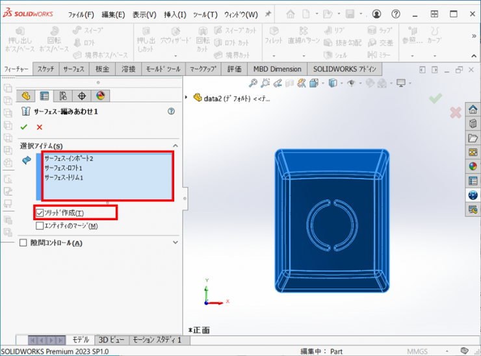The image size is (481, 356).
Task: Open help for the surface knit feature
Action: click(171, 111)
